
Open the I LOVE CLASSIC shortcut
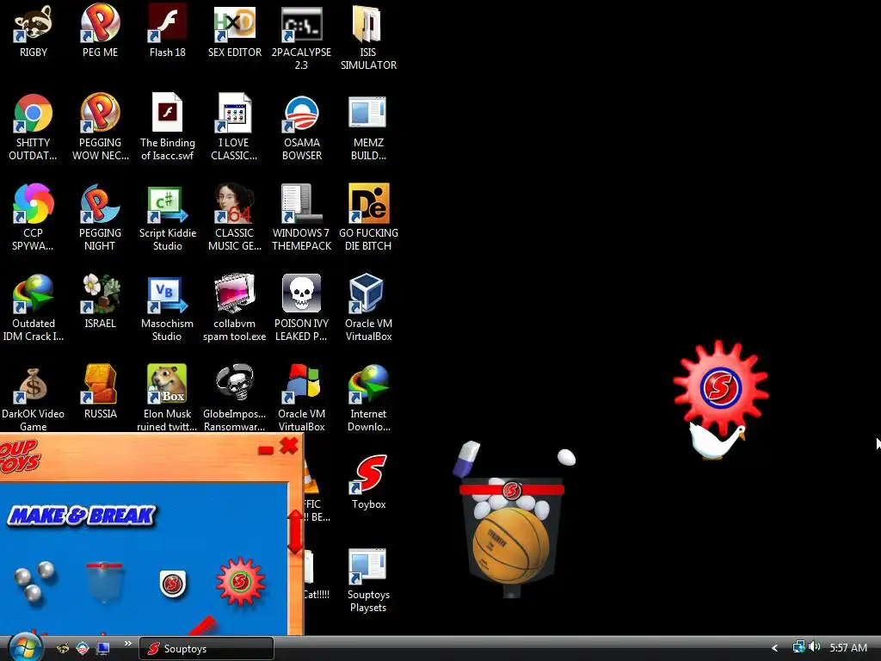(234, 127)
